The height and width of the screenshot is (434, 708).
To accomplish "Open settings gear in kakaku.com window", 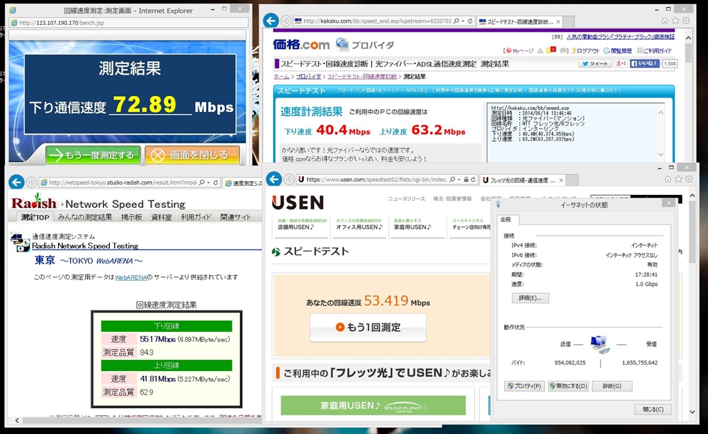I will click(687, 21).
